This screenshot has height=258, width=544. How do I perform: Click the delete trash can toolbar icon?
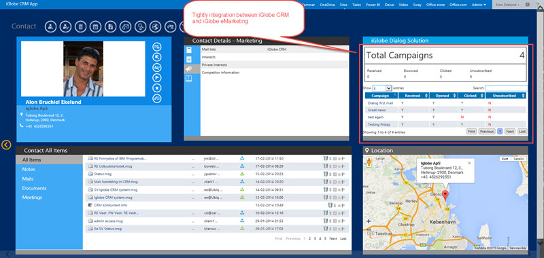pyautogui.click(x=80, y=26)
